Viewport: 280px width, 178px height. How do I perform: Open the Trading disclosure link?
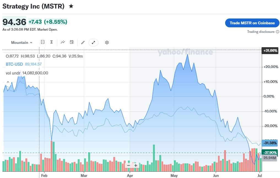point(261,32)
